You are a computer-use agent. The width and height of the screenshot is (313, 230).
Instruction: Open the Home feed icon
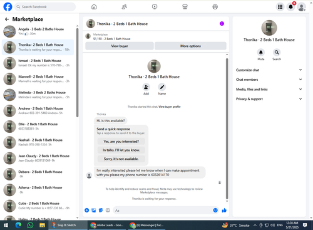tap(94, 7)
